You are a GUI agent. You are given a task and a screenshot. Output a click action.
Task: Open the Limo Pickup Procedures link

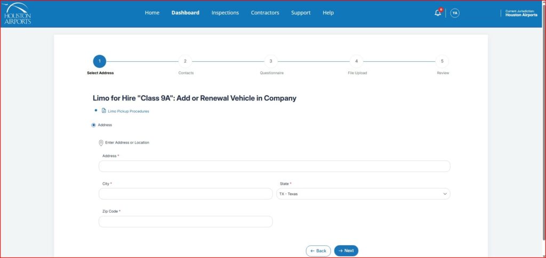pyautogui.click(x=129, y=111)
